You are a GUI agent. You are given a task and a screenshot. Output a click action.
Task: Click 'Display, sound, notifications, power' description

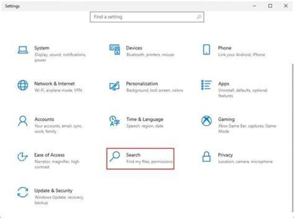(x=60, y=57)
